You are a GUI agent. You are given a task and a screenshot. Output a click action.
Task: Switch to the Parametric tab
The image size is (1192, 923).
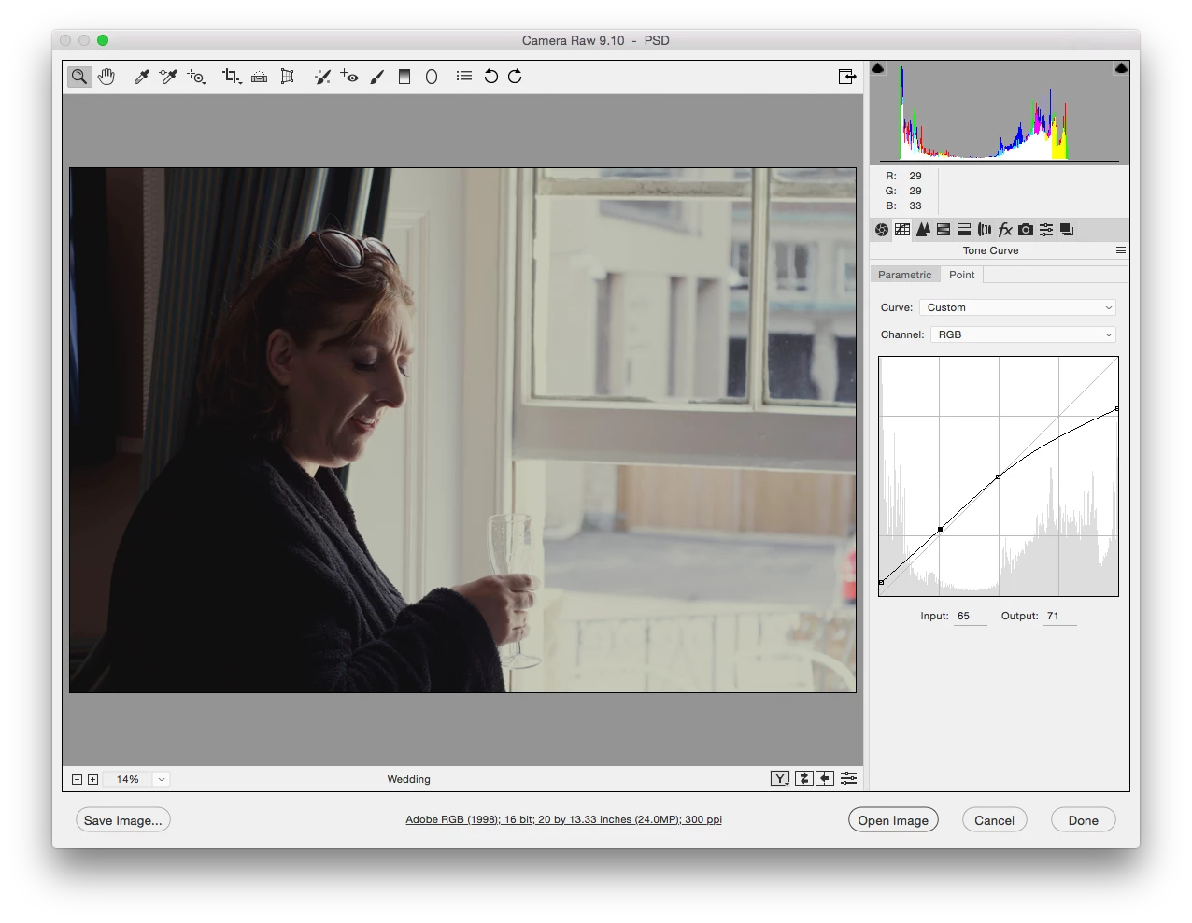904,275
